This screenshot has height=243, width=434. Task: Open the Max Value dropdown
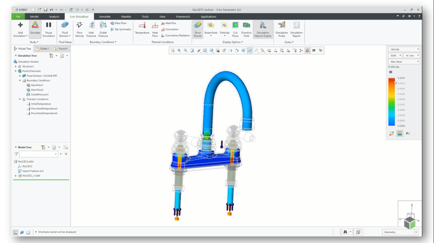(x=404, y=62)
